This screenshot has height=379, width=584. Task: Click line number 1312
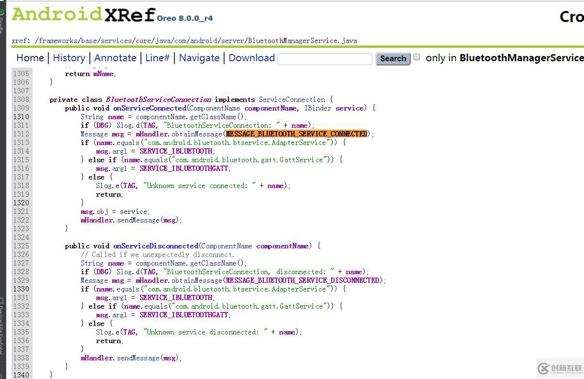pos(21,134)
